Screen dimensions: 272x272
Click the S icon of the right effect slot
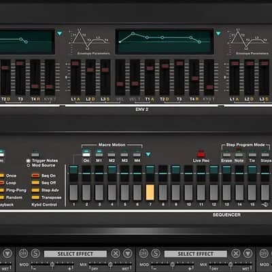156,253
